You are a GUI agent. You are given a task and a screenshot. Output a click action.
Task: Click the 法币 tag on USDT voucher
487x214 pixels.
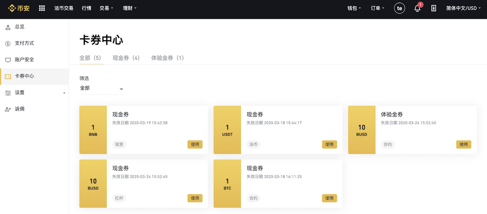(x=253, y=144)
